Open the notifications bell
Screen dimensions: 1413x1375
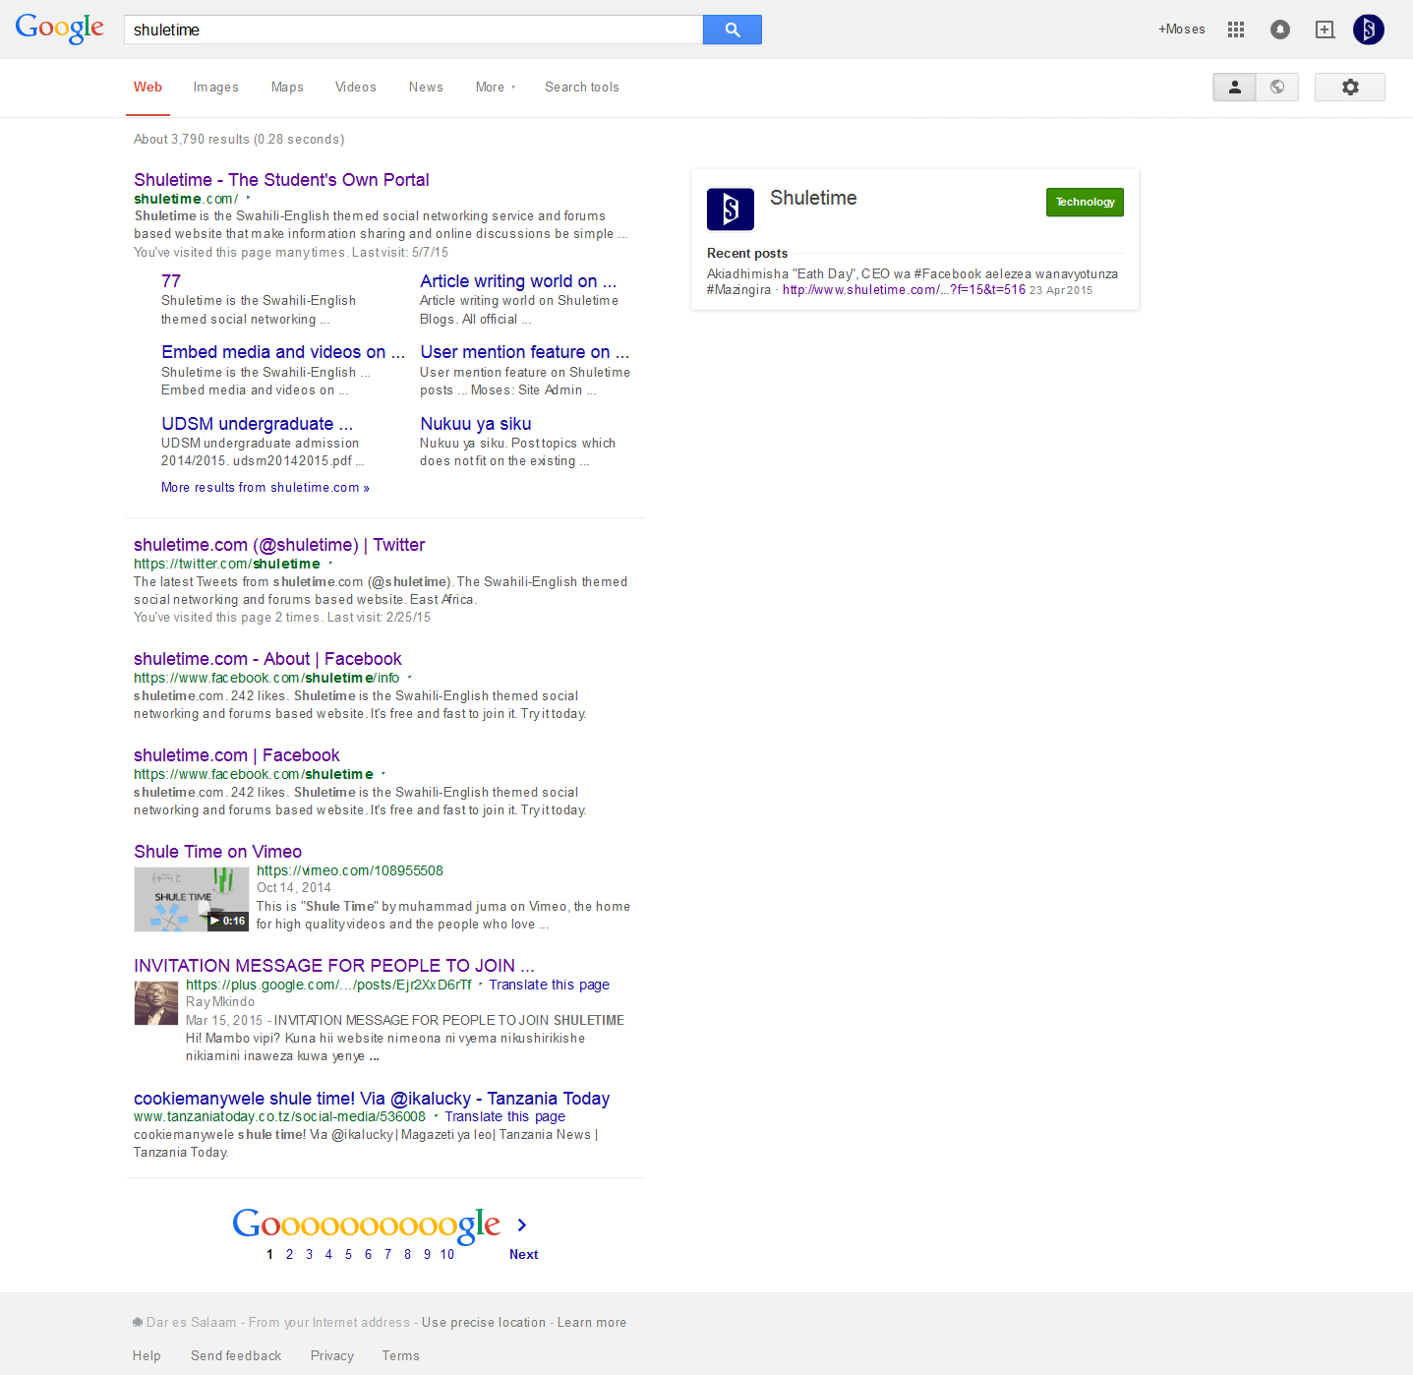[1280, 30]
